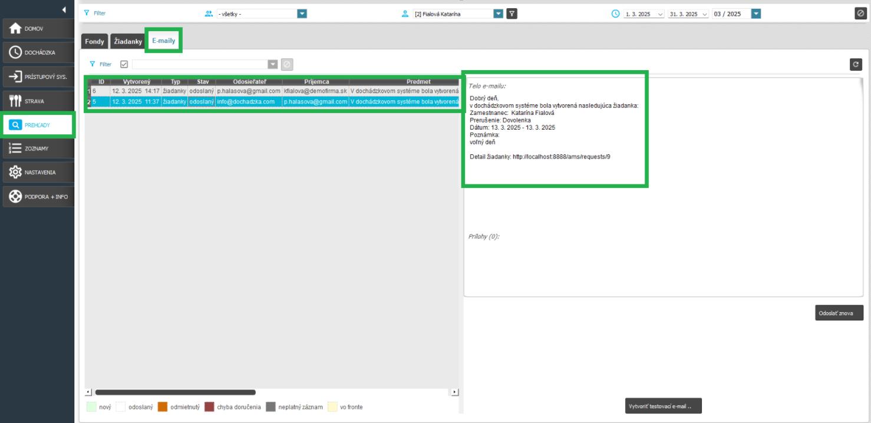This screenshot has width=871, height=423.
Task: Click Vytvoriť testovací e-mail button
Action: pos(663,406)
